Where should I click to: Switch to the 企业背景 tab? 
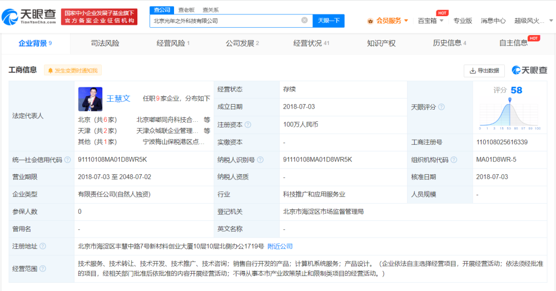pyautogui.click(x=35, y=43)
